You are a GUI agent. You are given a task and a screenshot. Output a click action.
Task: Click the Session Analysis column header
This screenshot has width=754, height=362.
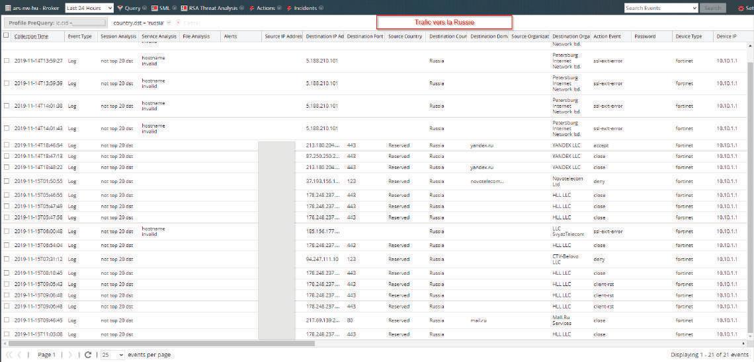point(118,36)
